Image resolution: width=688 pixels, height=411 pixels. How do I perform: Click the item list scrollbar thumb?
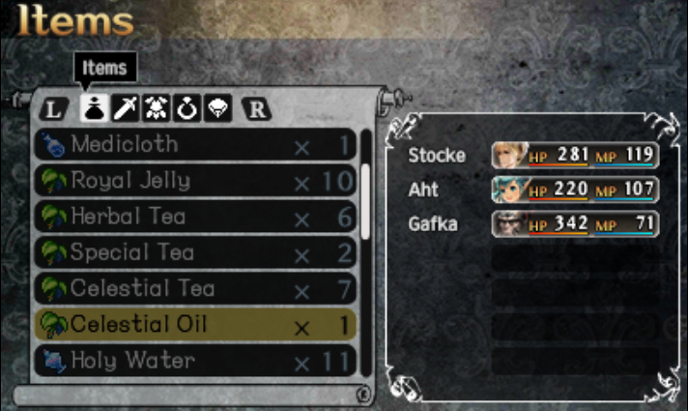coord(365,202)
